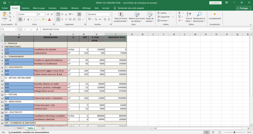Toggle bold formatting in the Police group

coord(20,20)
